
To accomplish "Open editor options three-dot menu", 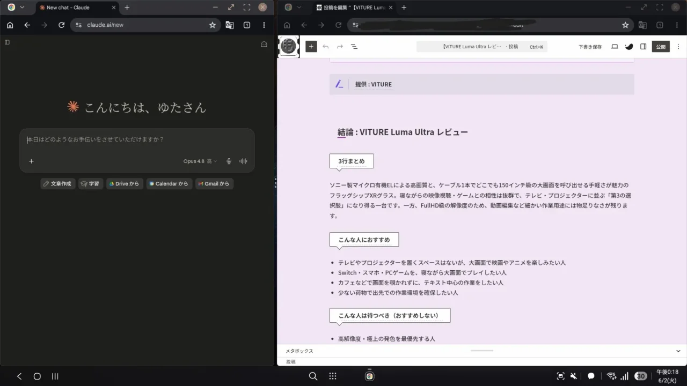I will [x=678, y=47].
